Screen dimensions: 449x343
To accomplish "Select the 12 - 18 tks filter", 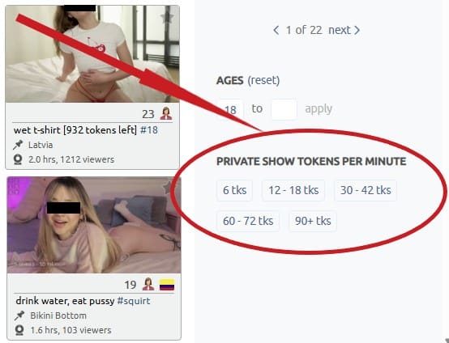I will click(293, 190).
